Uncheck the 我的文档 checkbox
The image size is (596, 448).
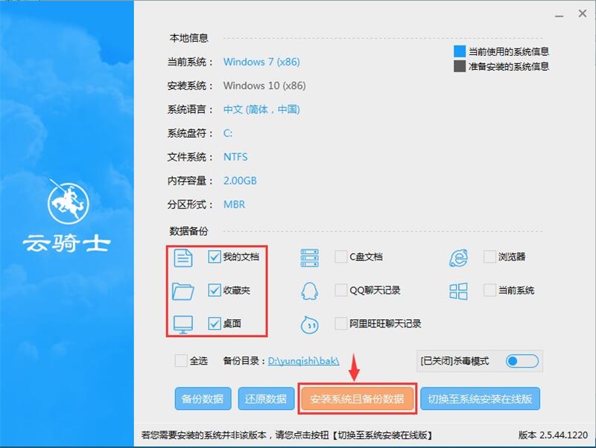215,257
